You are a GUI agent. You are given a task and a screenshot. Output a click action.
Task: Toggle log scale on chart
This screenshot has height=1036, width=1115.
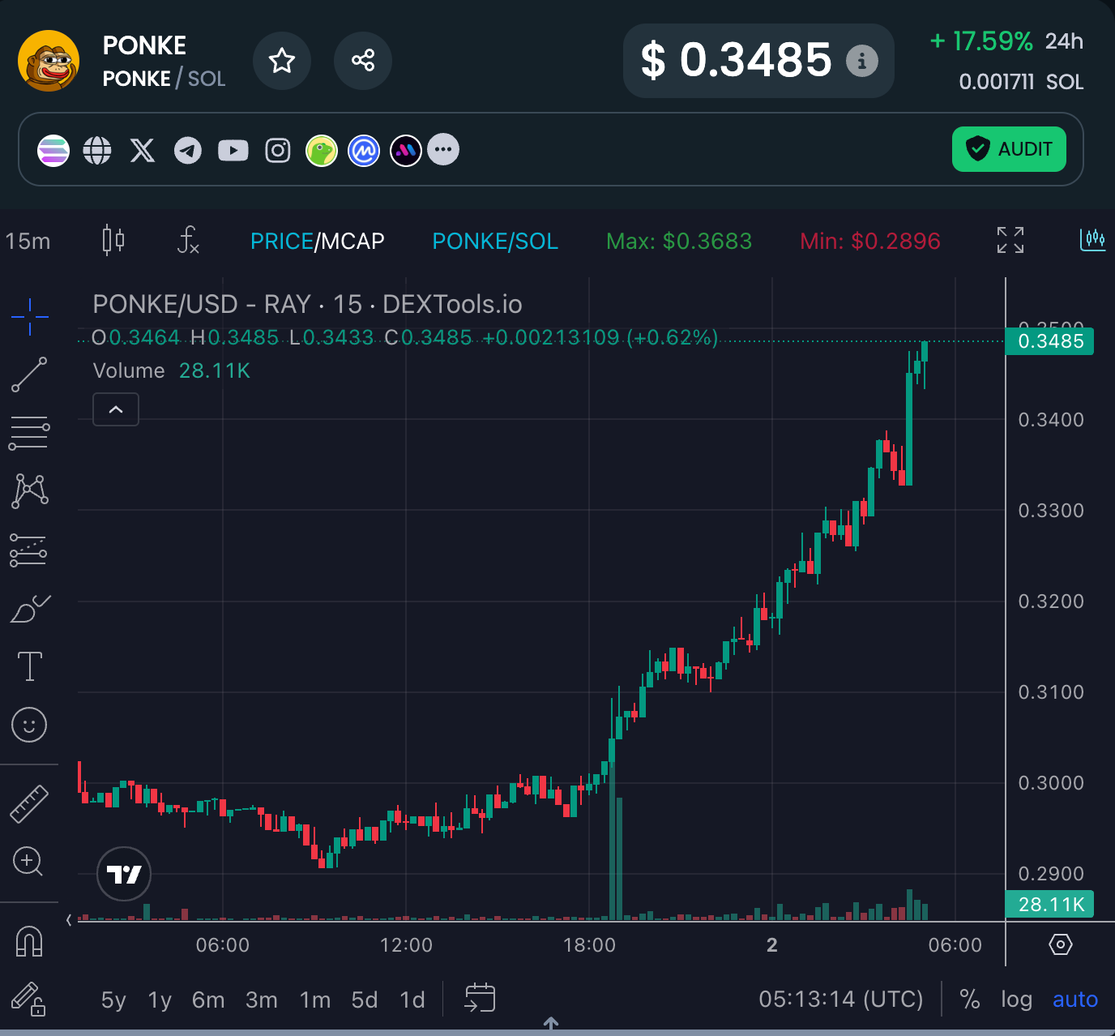pyautogui.click(x=1016, y=1000)
